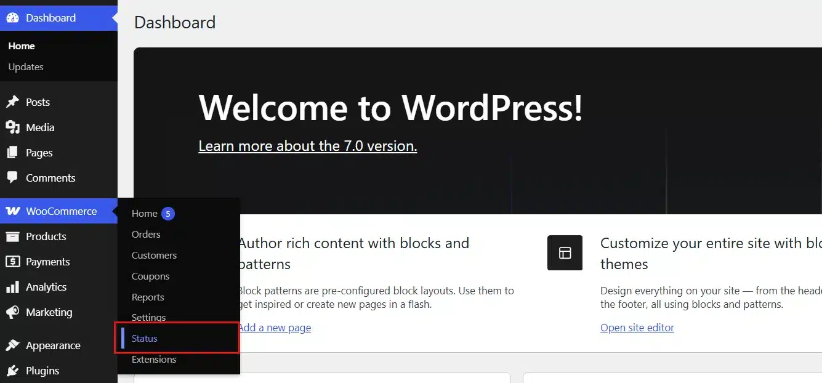Screen dimensions: 822x383
Task: Open Dashboard menu item
Action: coord(58,18)
